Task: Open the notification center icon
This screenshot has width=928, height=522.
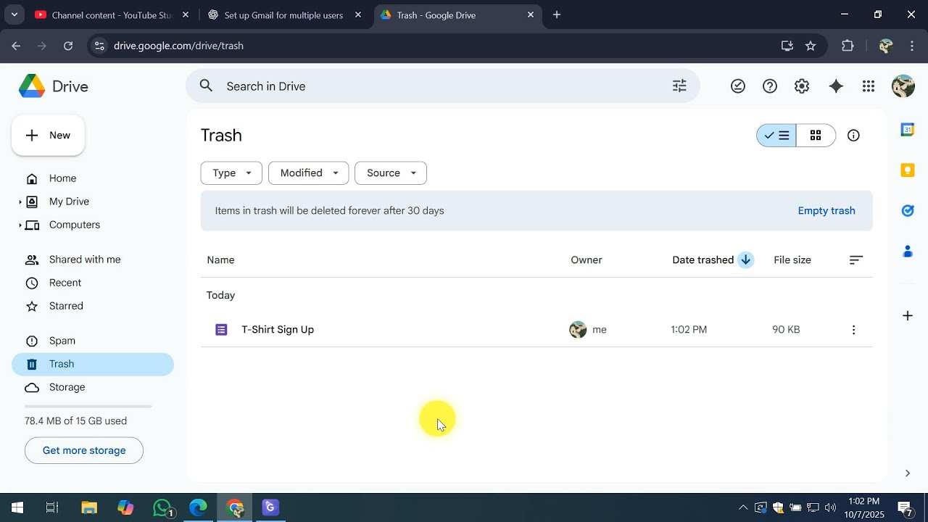Action: click(x=905, y=507)
